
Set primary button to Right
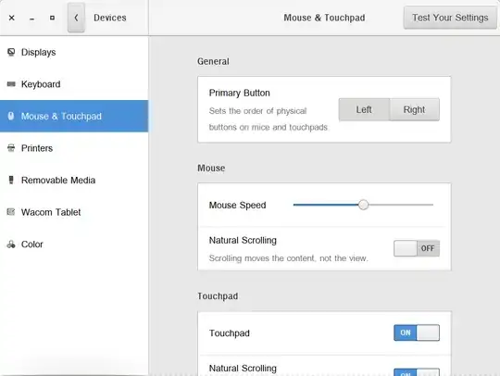click(414, 109)
